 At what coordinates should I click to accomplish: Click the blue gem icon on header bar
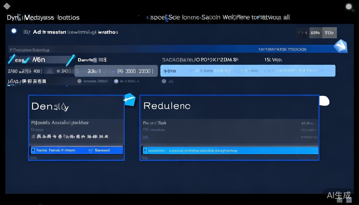(x=341, y=46)
